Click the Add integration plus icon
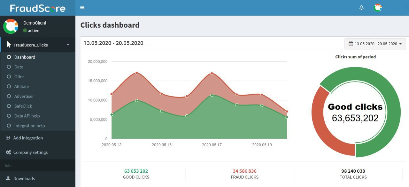409x187 pixels. pyautogui.click(x=8, y=138)
